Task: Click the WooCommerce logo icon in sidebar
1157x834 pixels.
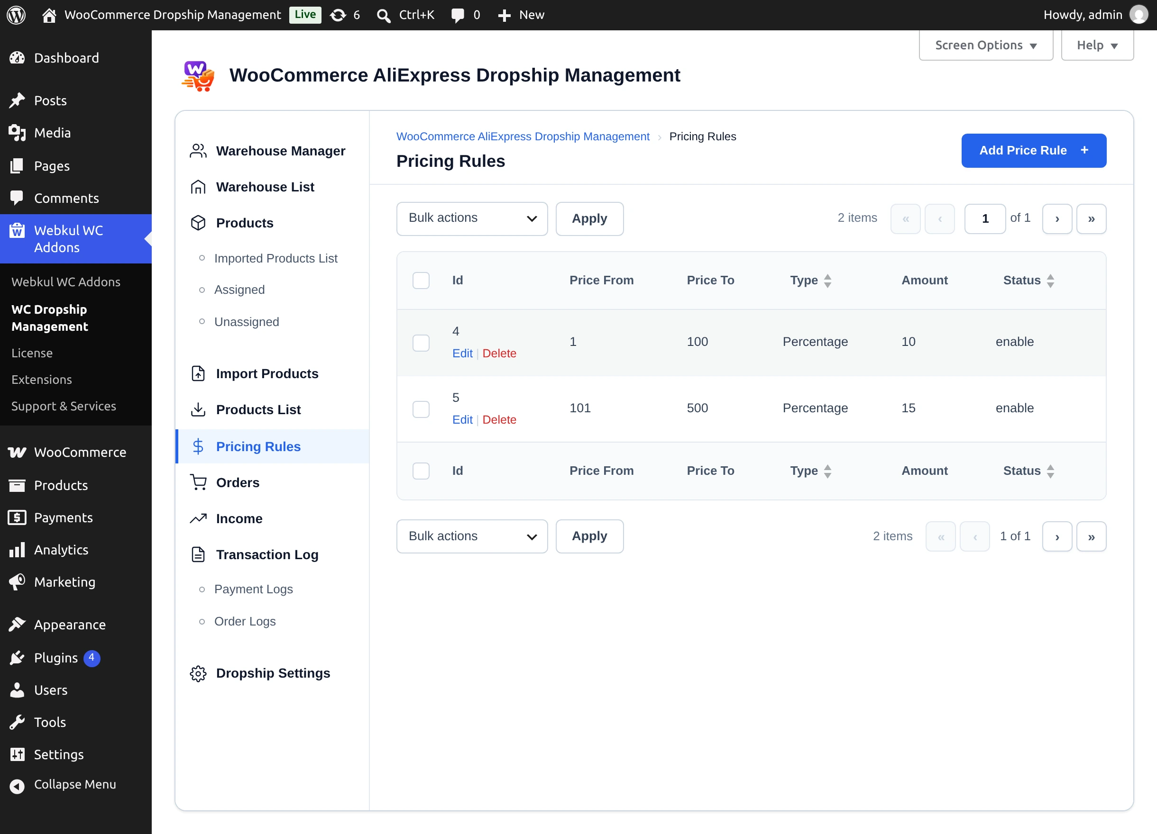Action: pyautogui.click(x=18, y=452)
